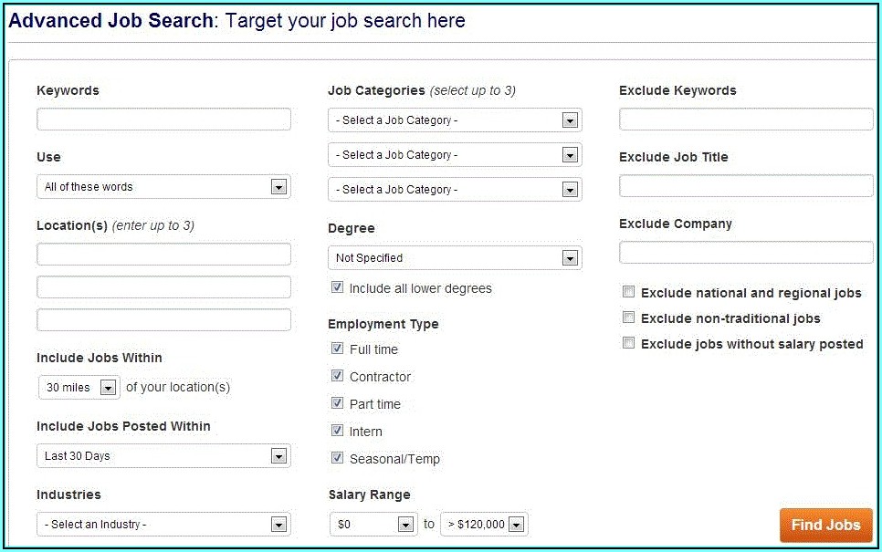Image resolution: width=882 pixels, height=552 pixels.
Task: Open the Use 'All of these words' dropdown
Action: (164, 187)
